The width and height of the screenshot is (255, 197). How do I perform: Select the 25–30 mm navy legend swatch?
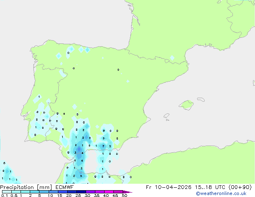click(x=81, y=192)
